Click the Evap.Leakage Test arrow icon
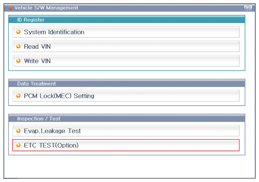 tap(19, 131)
